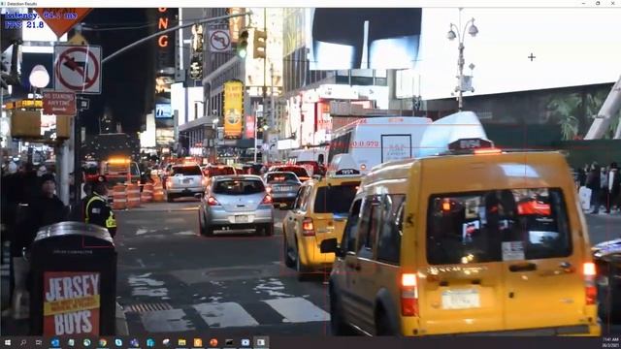Open the black terminal icon in taskbar

(229, 342)
